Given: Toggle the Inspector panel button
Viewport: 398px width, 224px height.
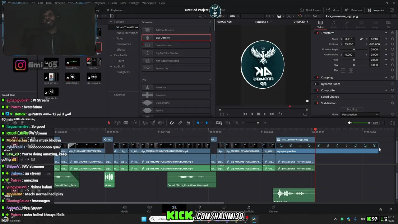Looking at the screenshot, I should (376, 10).
